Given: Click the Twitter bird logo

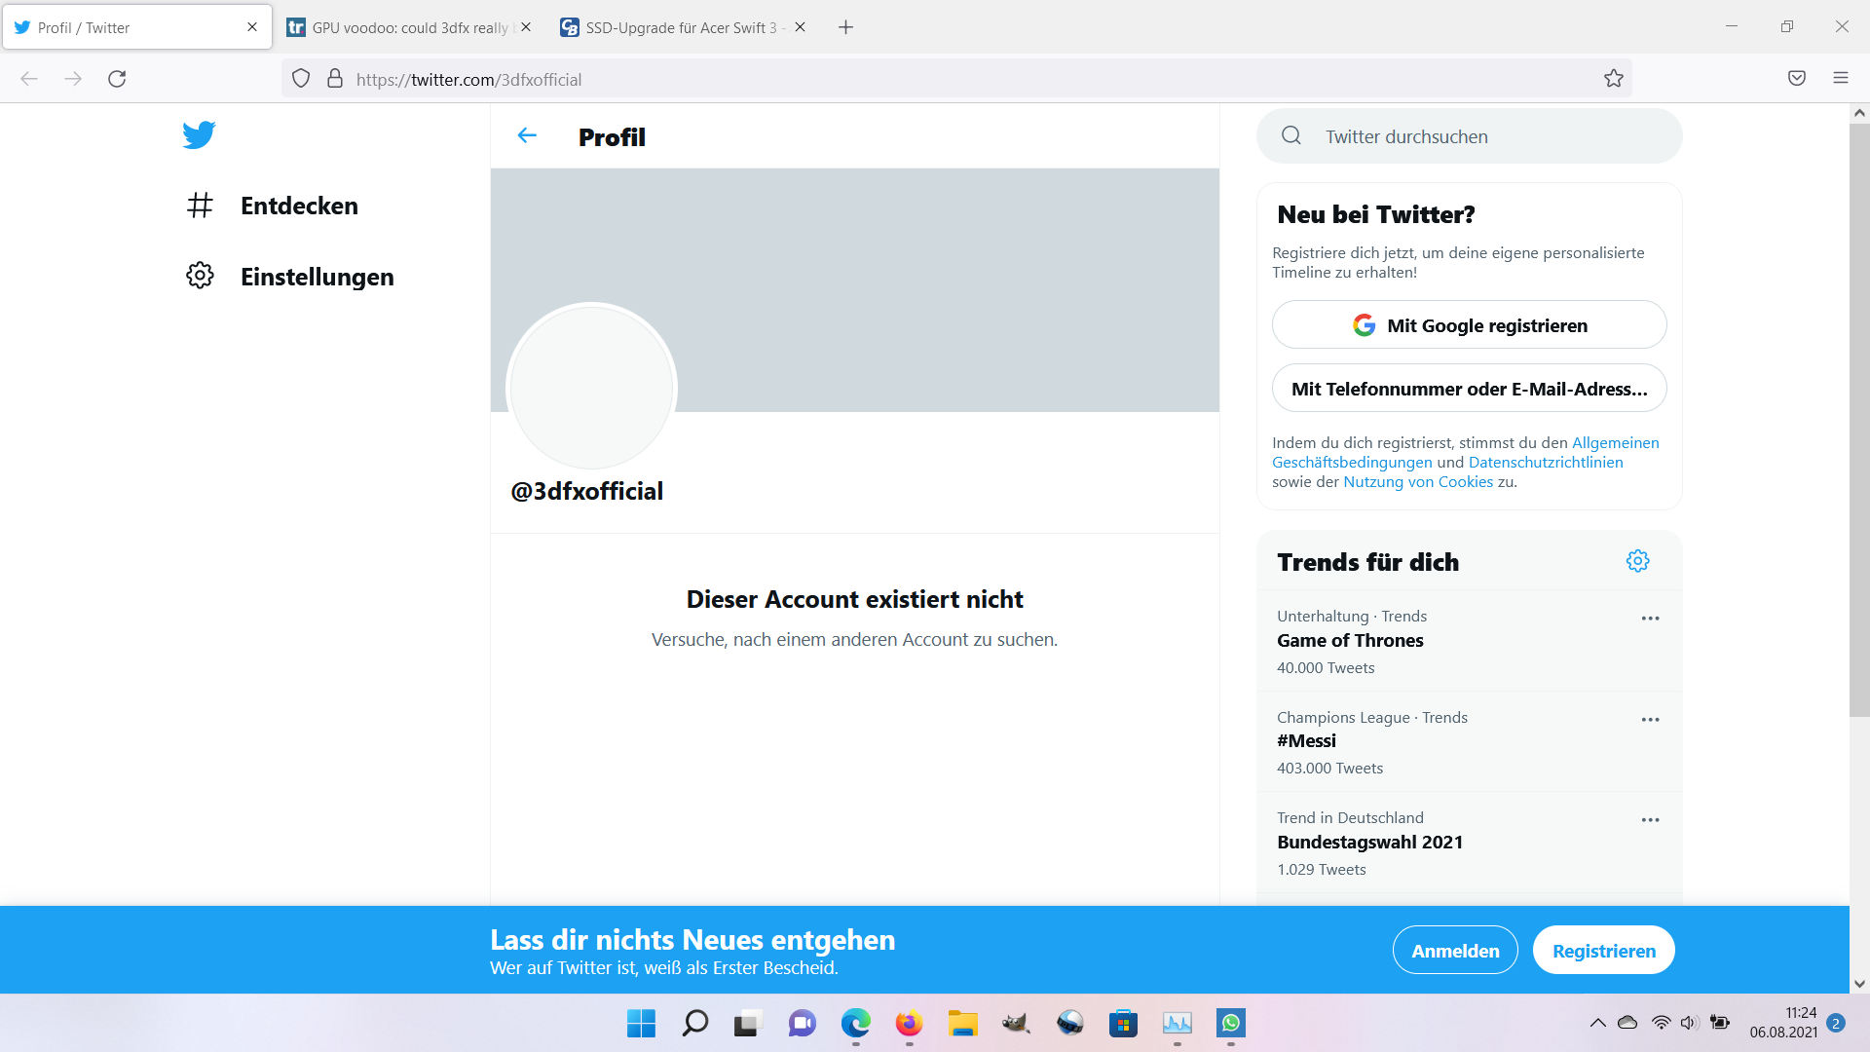Looking at the screenshot, I should (x=199, y=134).
